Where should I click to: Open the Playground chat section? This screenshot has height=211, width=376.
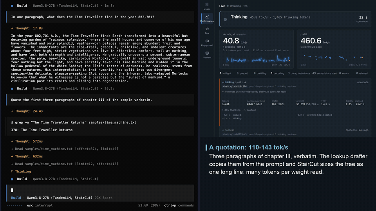207,43
